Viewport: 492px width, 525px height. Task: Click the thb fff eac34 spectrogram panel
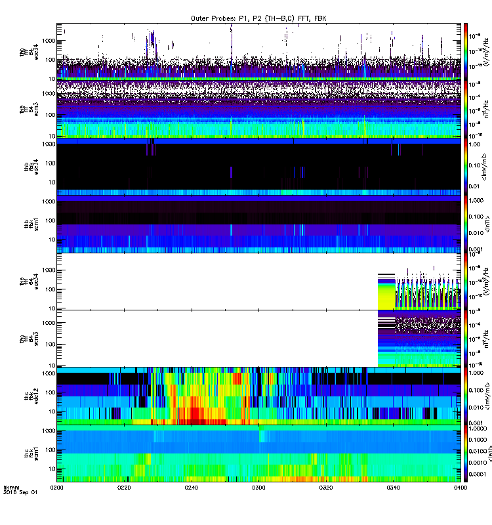coord(258,52)
